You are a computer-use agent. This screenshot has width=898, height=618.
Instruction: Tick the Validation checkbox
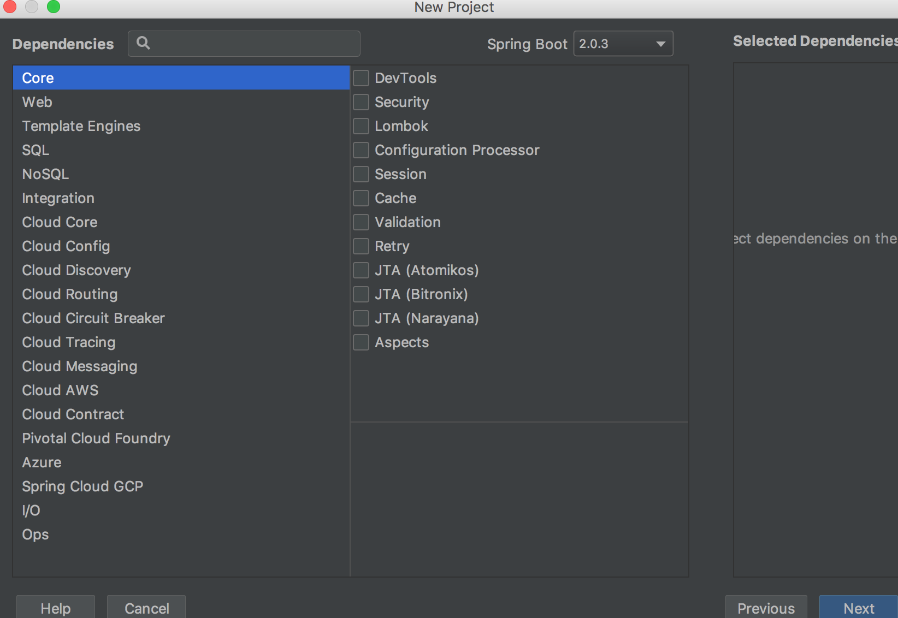tap(361, 222)
